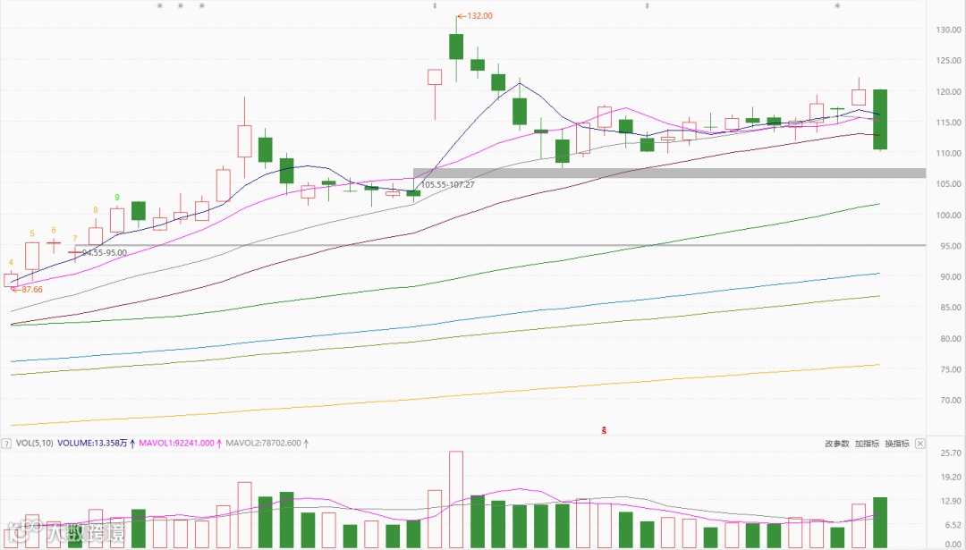Click the gray 105.55-107.27 support zone band
This screenshot has width=966, height=550.
[669, 173]
